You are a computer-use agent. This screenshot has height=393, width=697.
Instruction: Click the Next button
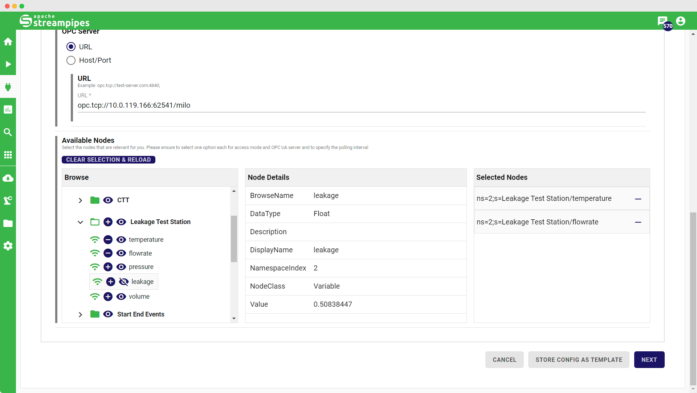pos(649,360)
